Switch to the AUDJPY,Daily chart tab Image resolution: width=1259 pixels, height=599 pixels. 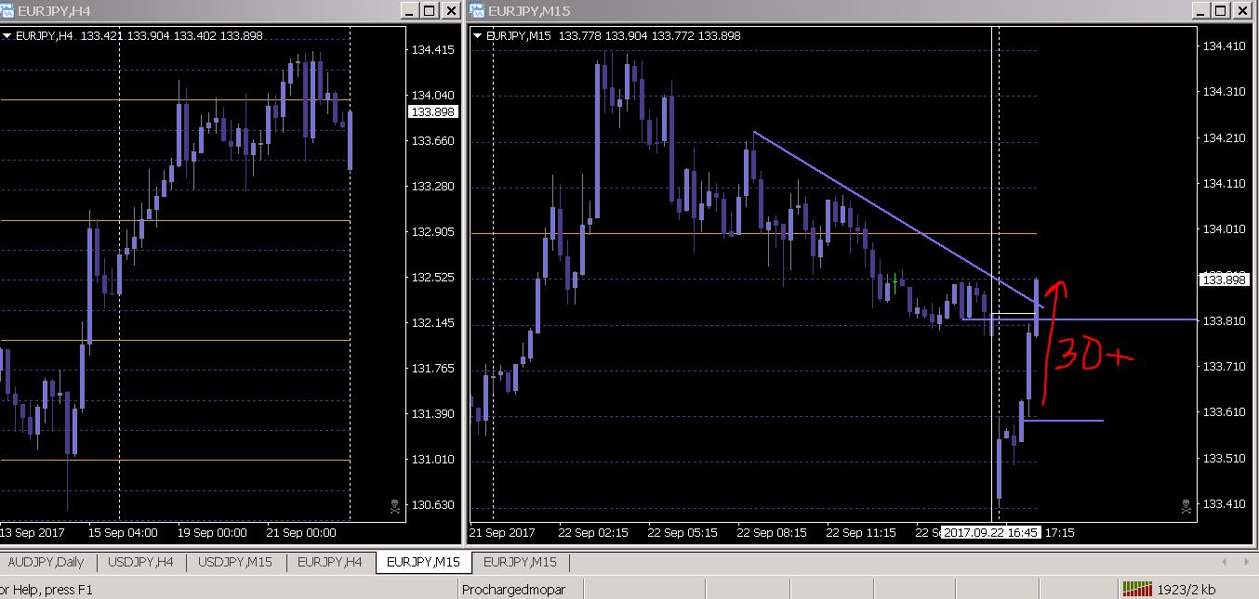(x=46, y=562)
